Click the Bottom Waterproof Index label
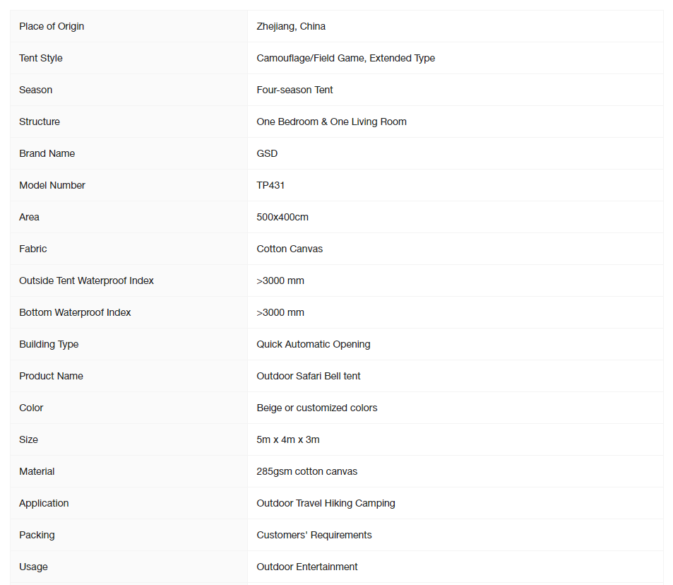The image size is (673, 585). pyautogui.click(x=75, y=312)
